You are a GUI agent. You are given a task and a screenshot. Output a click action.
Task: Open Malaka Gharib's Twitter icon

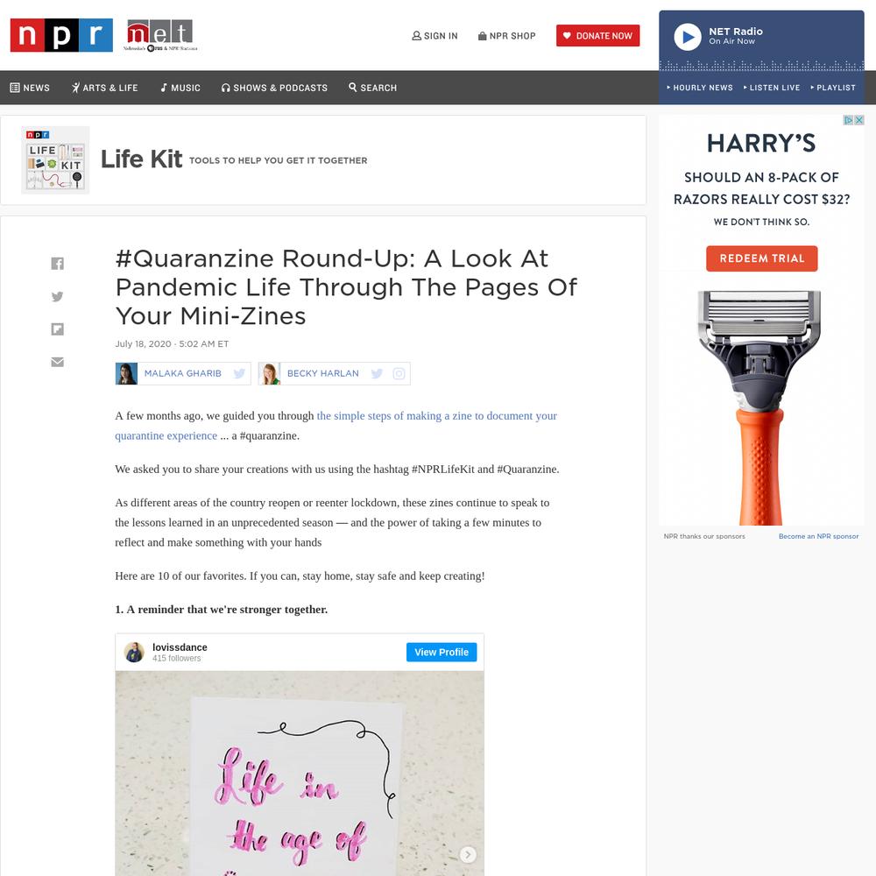[x=239, y=374]
